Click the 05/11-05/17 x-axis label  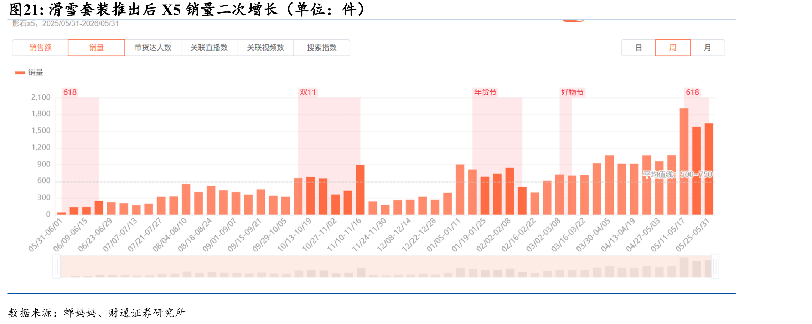(668, 235)
